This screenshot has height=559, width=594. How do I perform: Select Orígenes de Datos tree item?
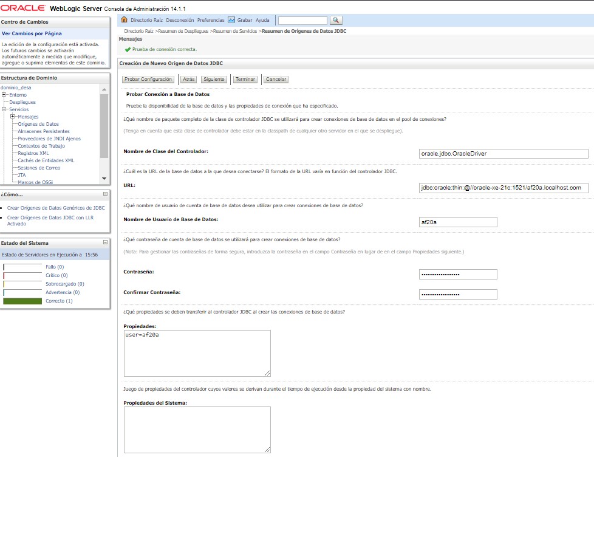tap(38, 124)
